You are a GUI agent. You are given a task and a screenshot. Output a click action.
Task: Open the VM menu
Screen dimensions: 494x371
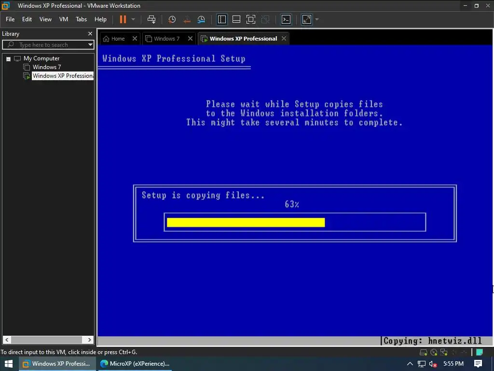click(x=64, y=19)
